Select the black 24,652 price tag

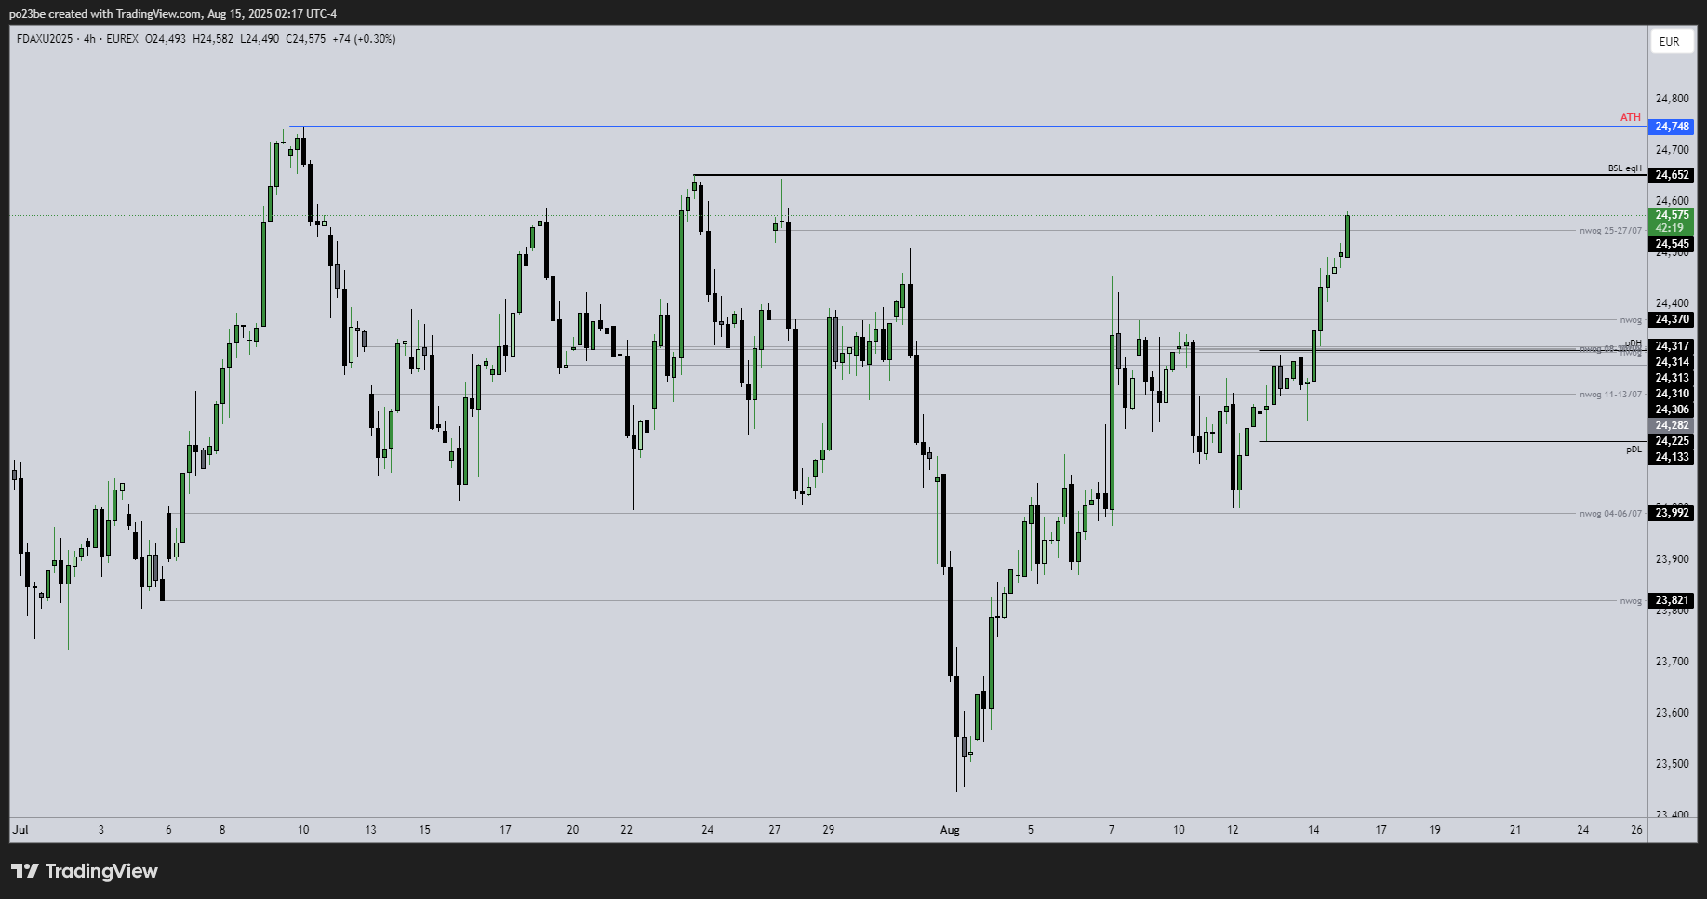pos(1672,175)
